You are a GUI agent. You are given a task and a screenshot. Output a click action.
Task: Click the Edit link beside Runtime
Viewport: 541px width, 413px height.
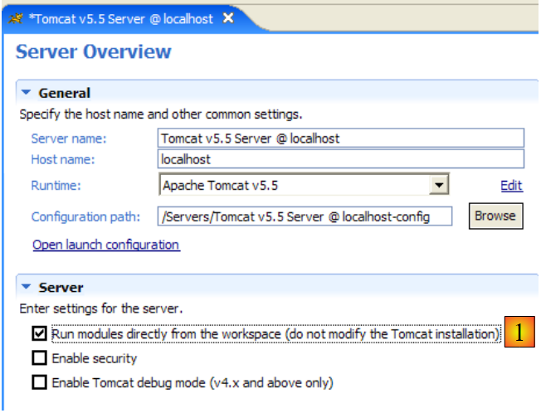(x=511, y=186)
